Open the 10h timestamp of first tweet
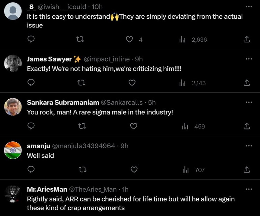The width and height of the screenshot is (260, 216). coord(97,7)
